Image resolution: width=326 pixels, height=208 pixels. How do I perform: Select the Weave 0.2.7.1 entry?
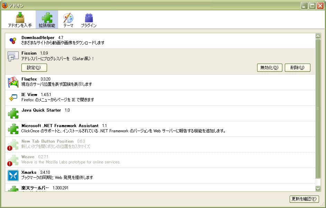pyautogui.click(x=160, y=160)
